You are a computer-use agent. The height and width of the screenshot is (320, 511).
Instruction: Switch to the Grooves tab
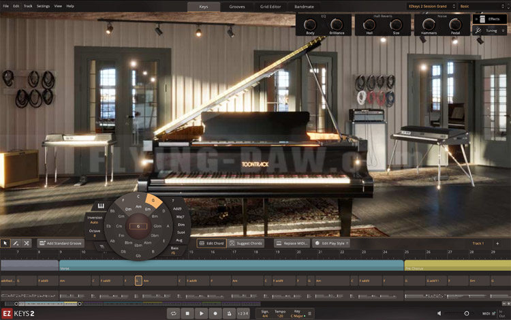(237, 7)
